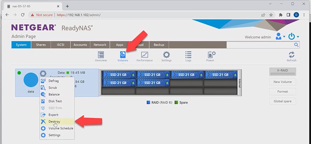Expand the user profile dropdown arrow
The image size is (311, 144).
tap(284, 37)
